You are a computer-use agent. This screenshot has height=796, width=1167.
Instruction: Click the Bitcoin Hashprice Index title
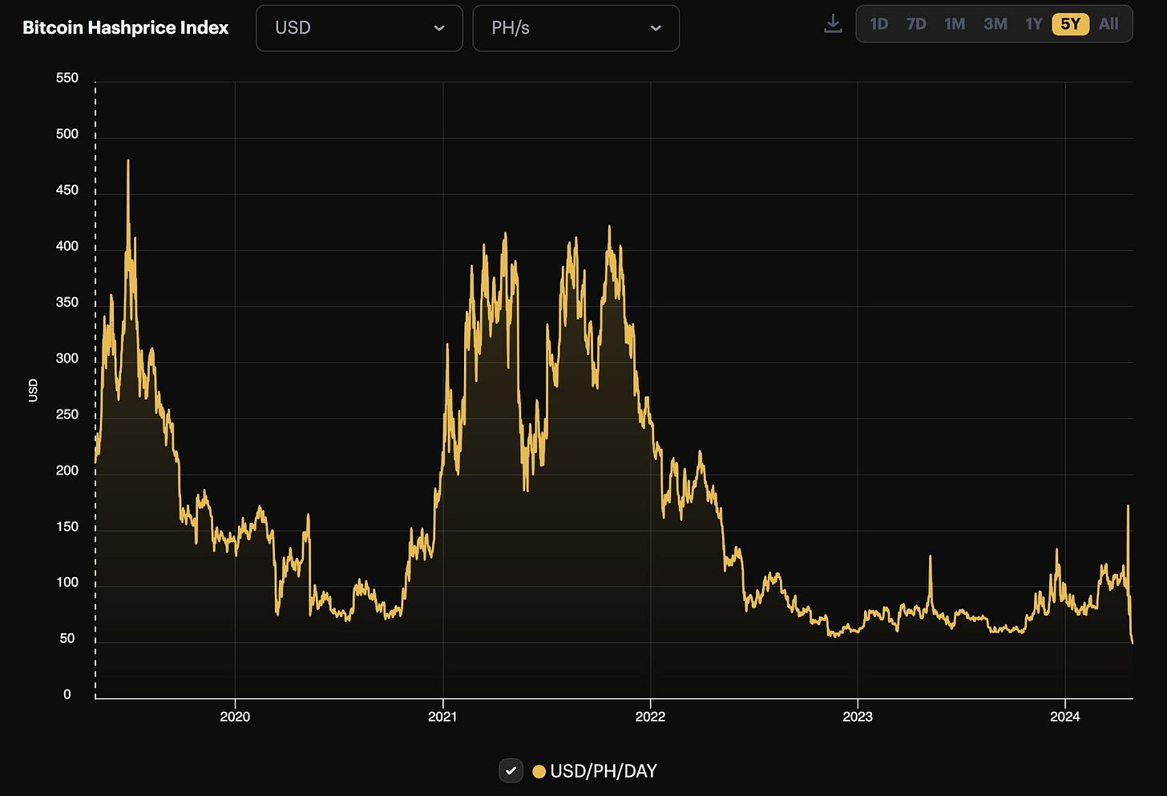125,27
